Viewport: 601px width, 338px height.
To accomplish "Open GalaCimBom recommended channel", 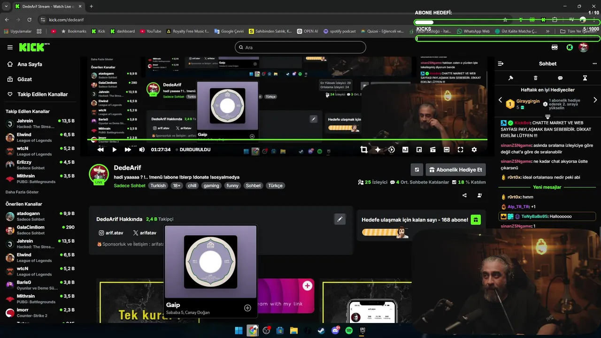I will pos(40,230).
